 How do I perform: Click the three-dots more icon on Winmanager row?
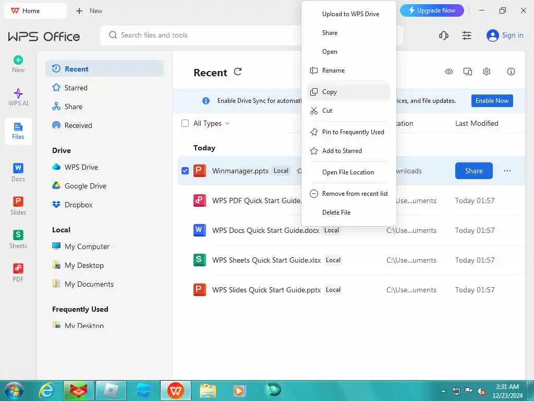[507, 171]
